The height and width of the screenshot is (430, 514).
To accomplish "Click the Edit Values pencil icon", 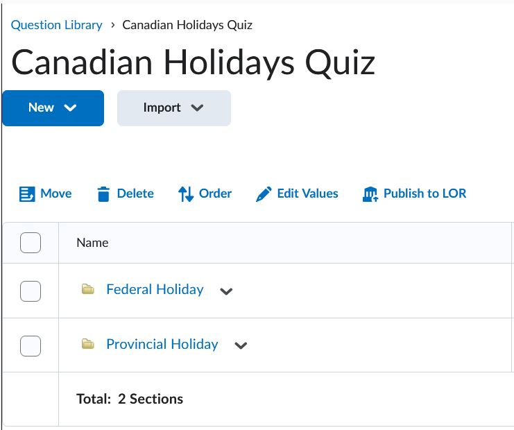I will [264, 194].
